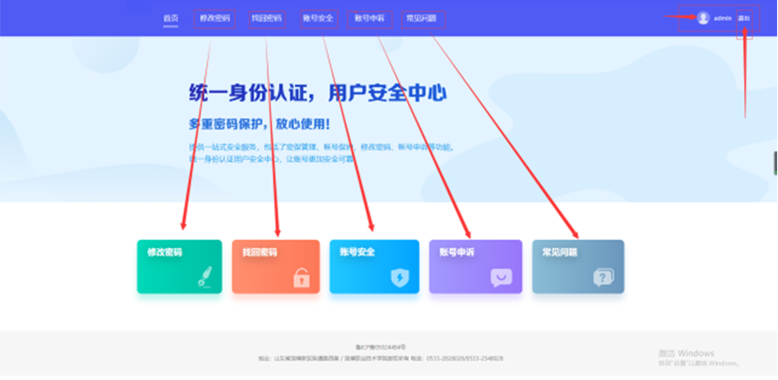
Task: Open the blue 账号安全 card
Action: tap(374, 266)
